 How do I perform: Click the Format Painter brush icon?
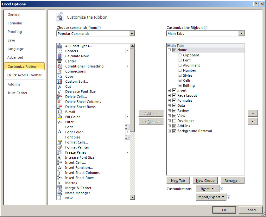point(60,147)
